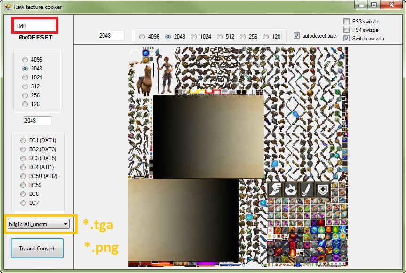The height and width of the screenshot is (273, 406).
Task: Minimize the Raw texture cooker window
Action: [x=361, y=5]
